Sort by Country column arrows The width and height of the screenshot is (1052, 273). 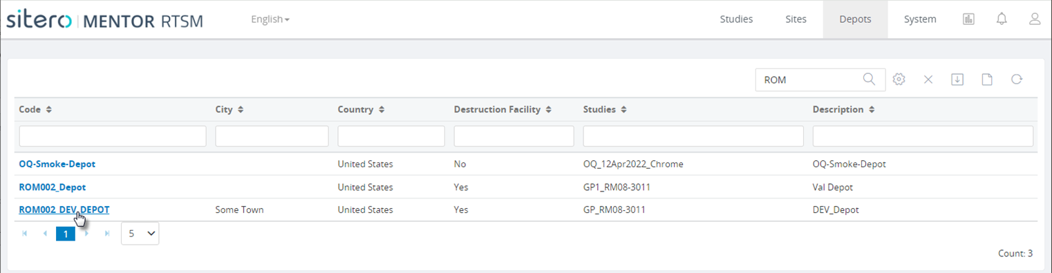382,109
